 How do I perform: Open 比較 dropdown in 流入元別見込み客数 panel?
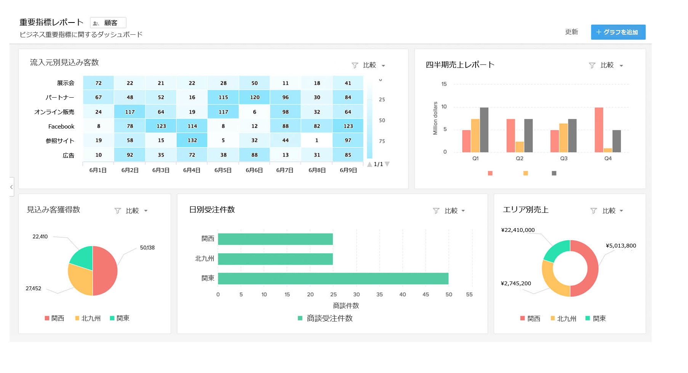pos(374,65)
